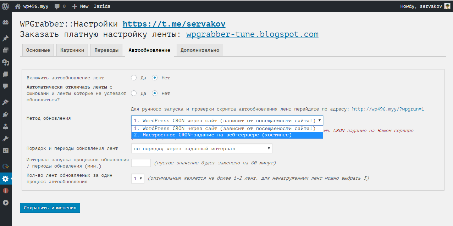
Task: Open Comments sidebar icon
Action: point(5,86)
